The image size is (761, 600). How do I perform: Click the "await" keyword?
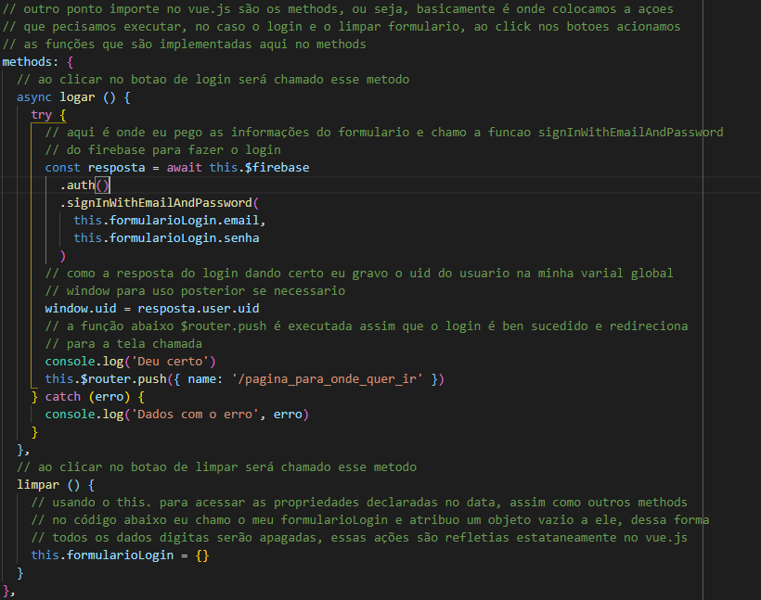(x=187, y=168)
